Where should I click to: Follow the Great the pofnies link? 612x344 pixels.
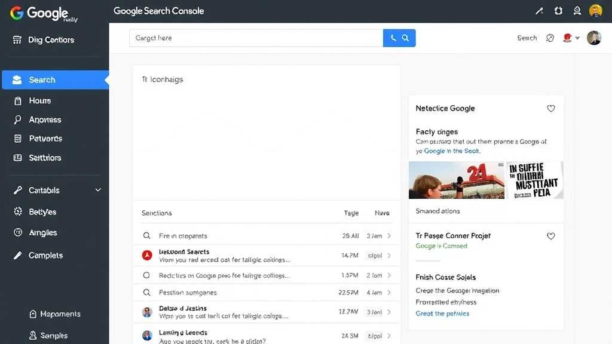[x=442, y=314]
